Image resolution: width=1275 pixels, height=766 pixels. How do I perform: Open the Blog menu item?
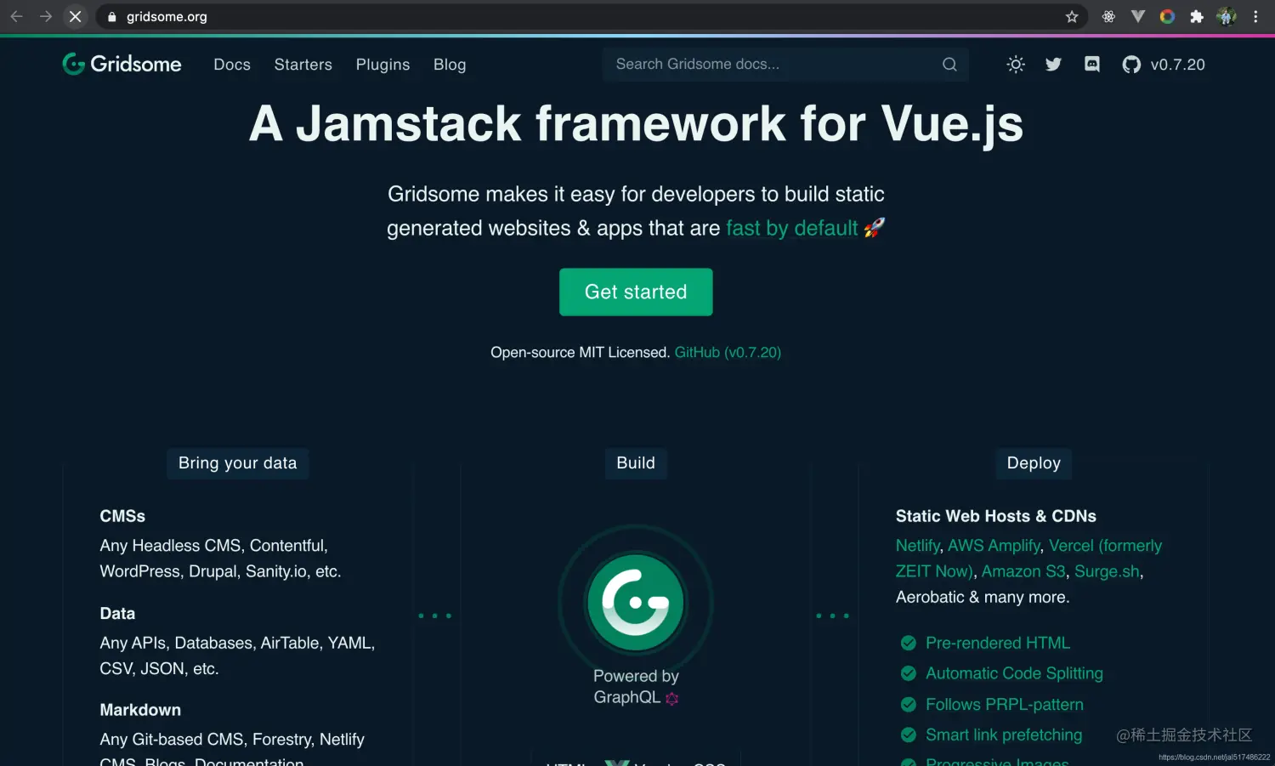click(450, 65)
